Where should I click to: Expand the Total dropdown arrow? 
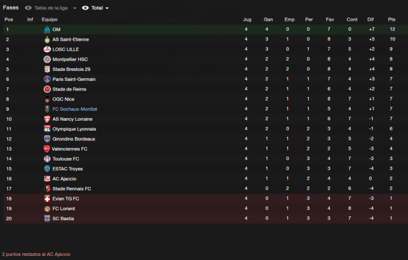click(x=107, y=8)
